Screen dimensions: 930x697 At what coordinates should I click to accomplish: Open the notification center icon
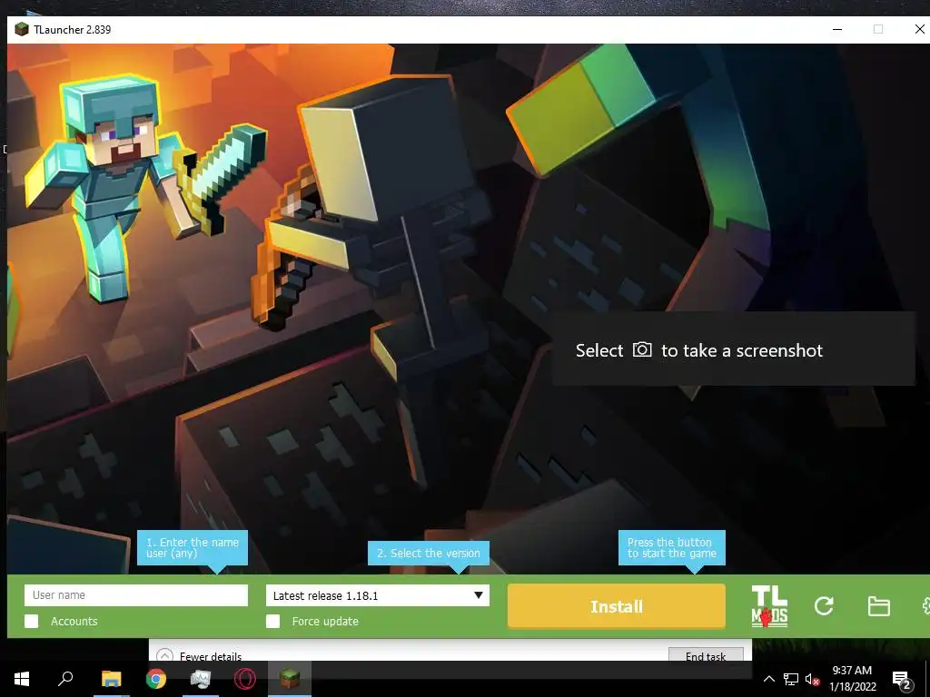902,680
